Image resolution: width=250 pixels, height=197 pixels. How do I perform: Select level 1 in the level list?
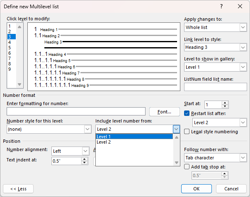[x=11, y=26]
